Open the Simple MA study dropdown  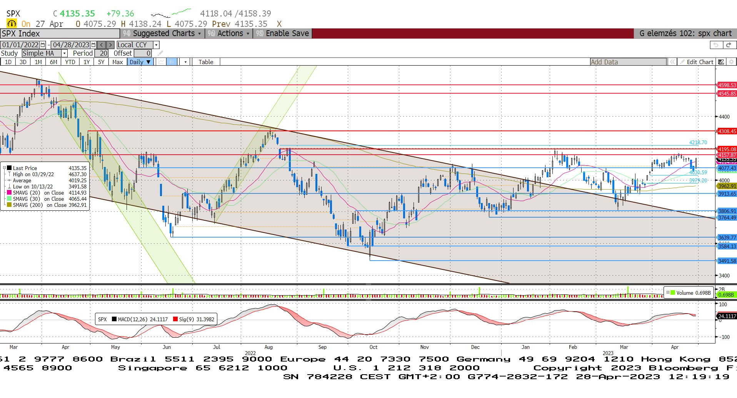coord(65,53)
